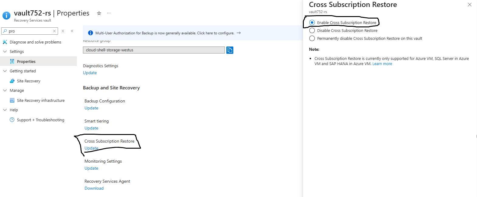Download the Recovery Services Agent
This screenshot has width=477, height=197.
94,188
